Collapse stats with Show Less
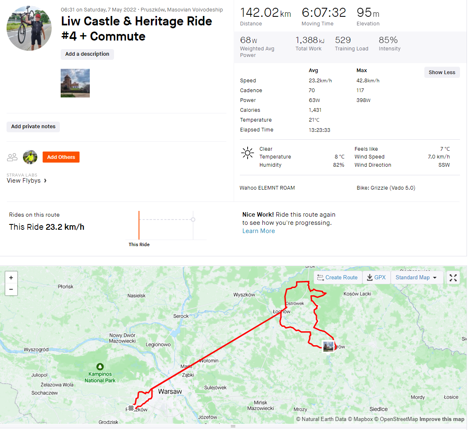Viewport: 469px width, 430px height. pos(442,72)
